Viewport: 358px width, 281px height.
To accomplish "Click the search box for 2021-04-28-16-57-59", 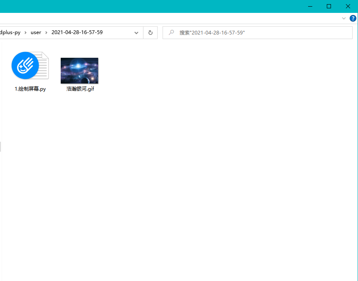I will click(257, 33).
